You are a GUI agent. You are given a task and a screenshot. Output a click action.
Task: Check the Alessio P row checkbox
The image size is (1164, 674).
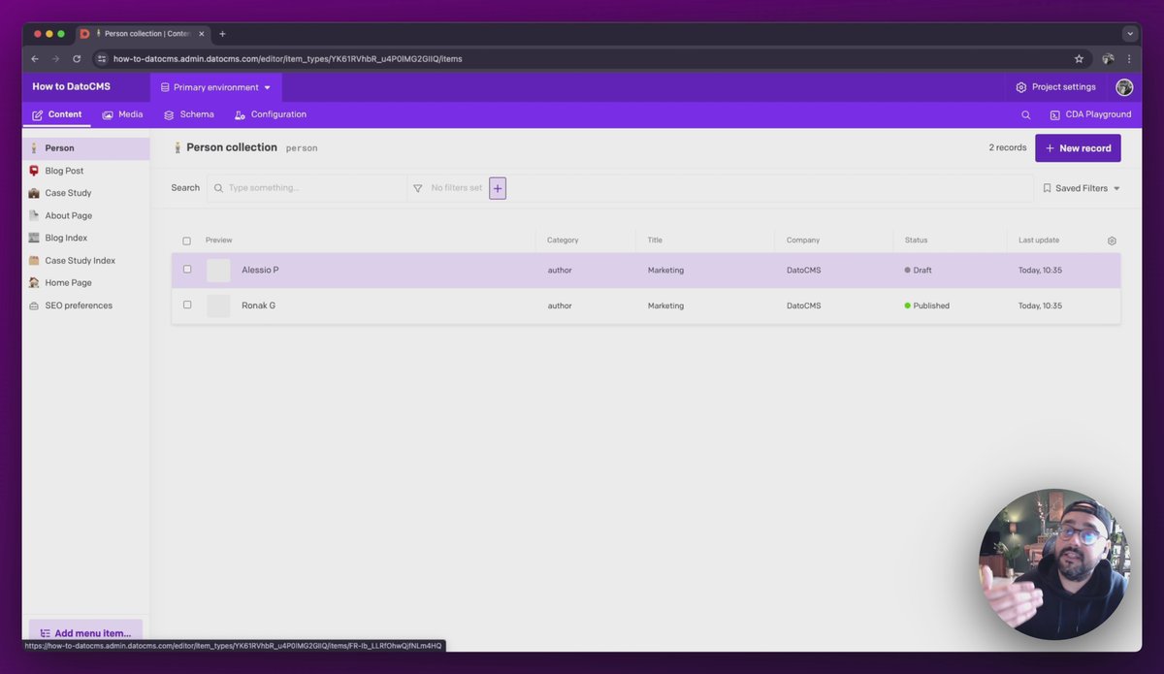tap(187, 270)
